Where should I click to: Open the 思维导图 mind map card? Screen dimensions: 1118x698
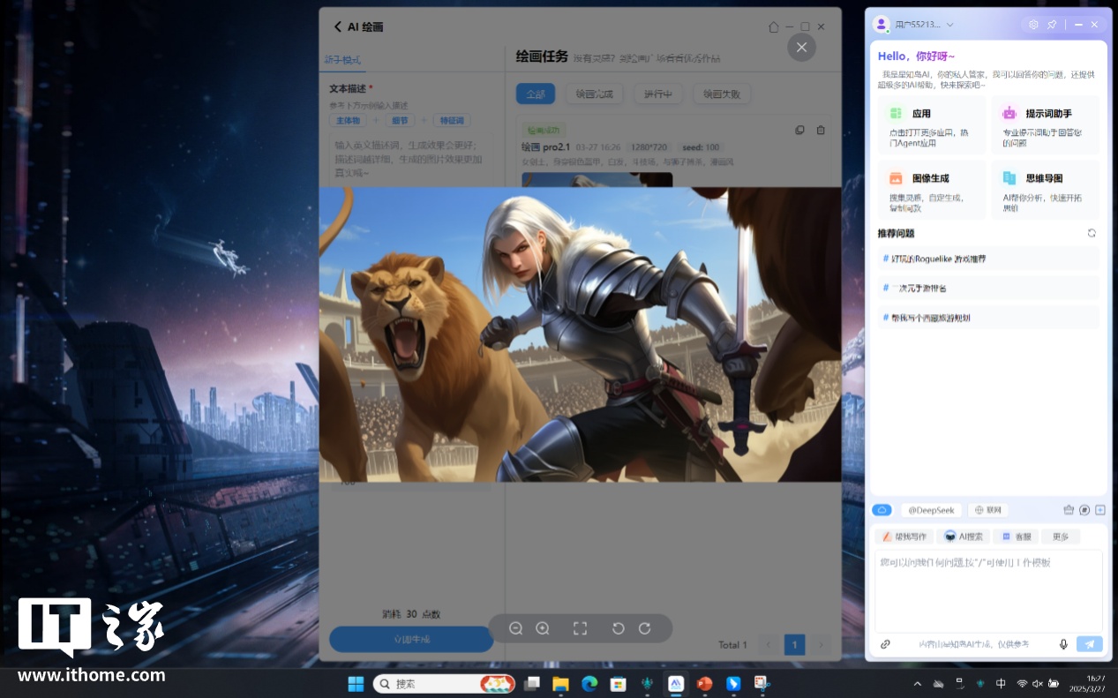(x=1045, y=190)
